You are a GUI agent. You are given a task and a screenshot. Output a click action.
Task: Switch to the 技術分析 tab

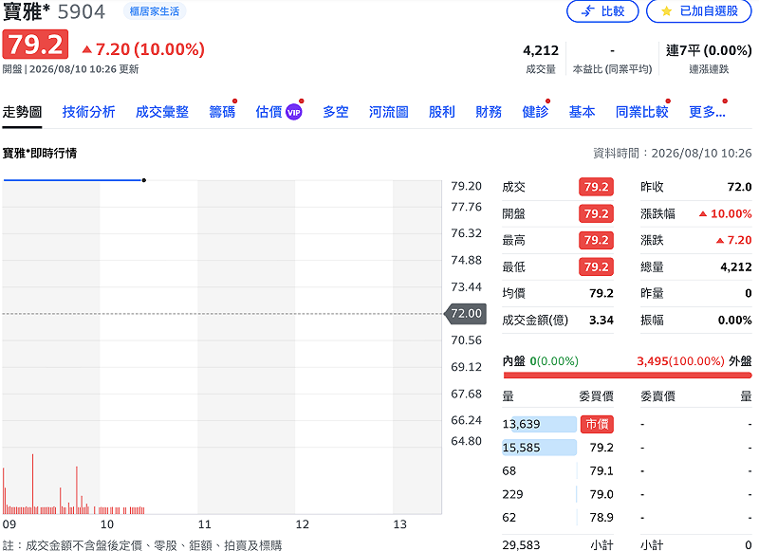click(88, 112)
